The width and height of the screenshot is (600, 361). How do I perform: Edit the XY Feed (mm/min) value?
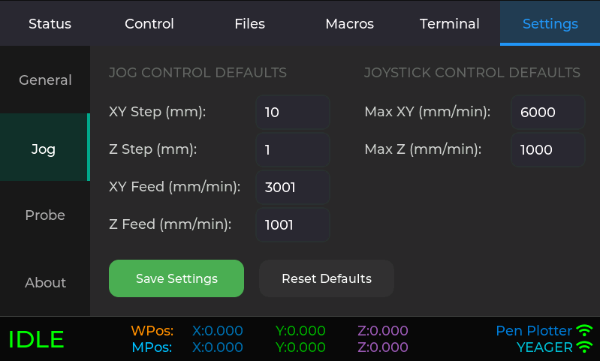[292, 188]
